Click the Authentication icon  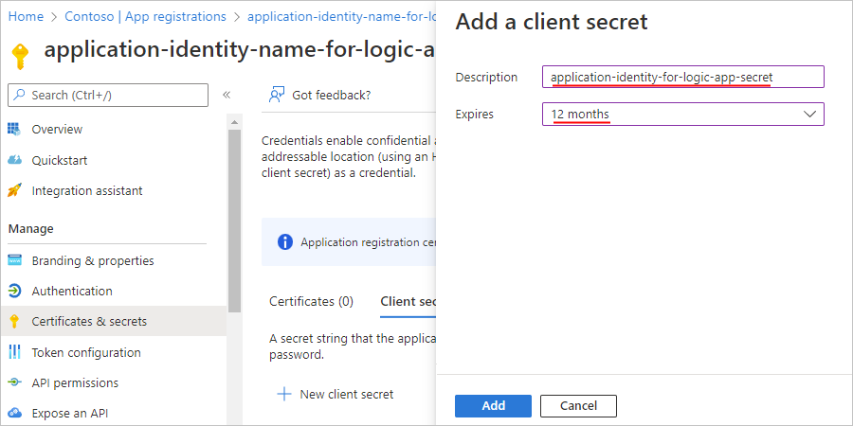click(x=14, y=291)
